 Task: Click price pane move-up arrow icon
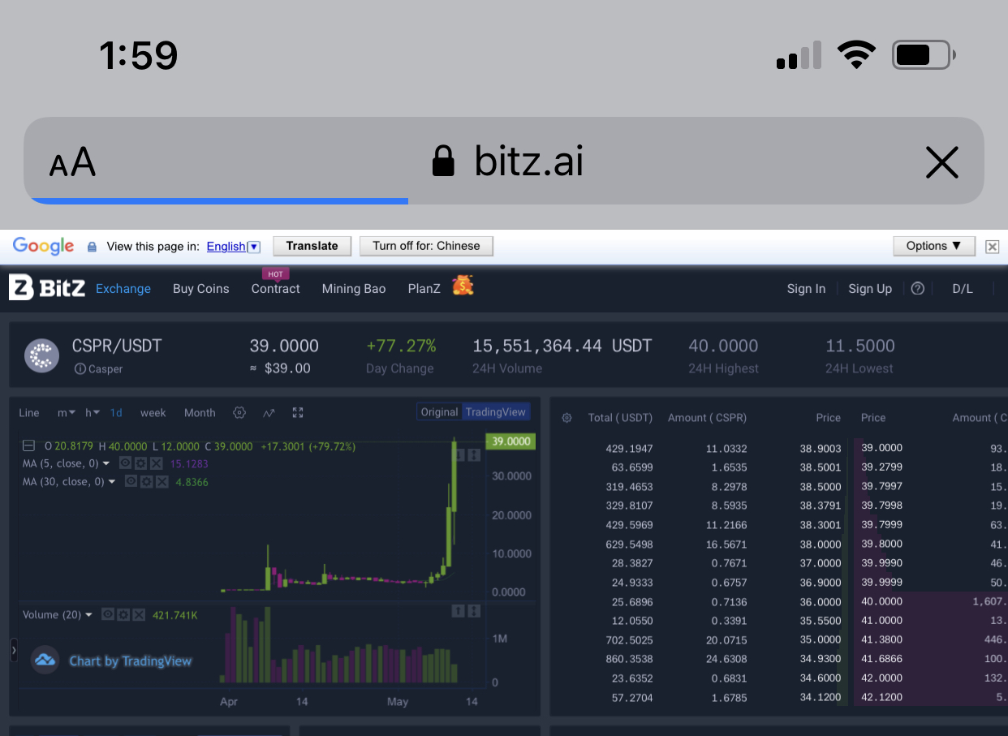coord(459,455)
